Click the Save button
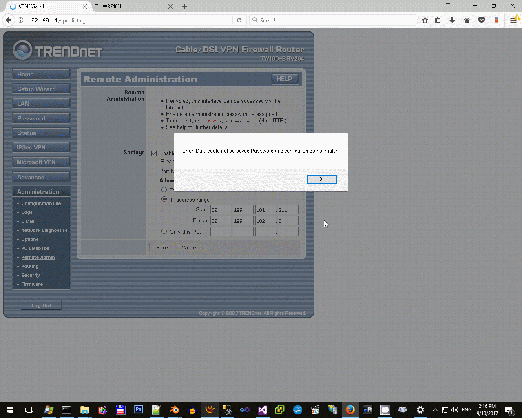Image resolution: width=522 pixels, height=418 pixels. pyautogui.click(x=162, y=247)
